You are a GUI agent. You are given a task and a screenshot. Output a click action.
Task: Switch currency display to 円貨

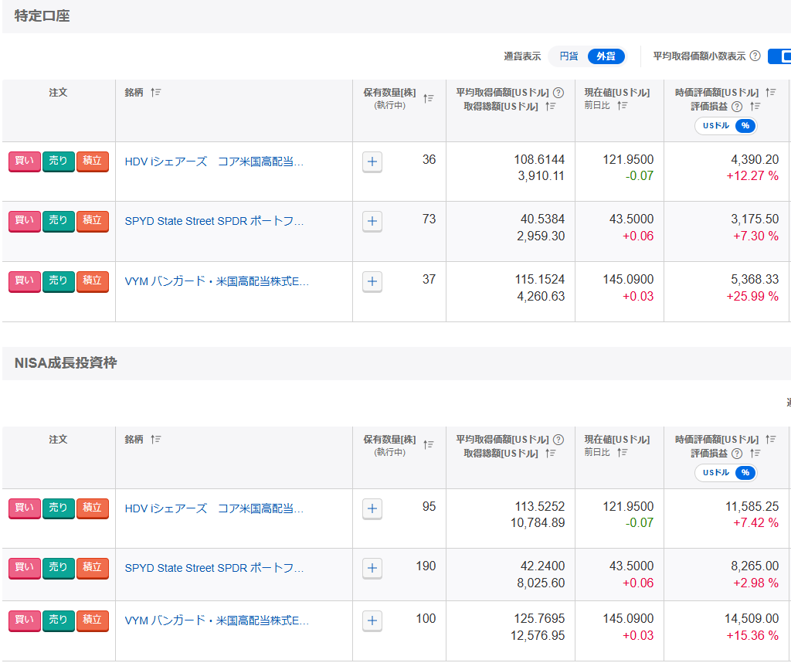569,56
